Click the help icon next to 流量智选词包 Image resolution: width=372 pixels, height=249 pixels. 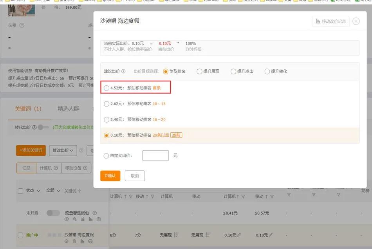[x=95, y=213]
